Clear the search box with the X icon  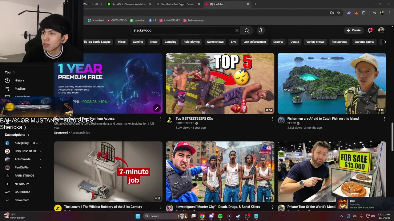(x=237, y=30)
